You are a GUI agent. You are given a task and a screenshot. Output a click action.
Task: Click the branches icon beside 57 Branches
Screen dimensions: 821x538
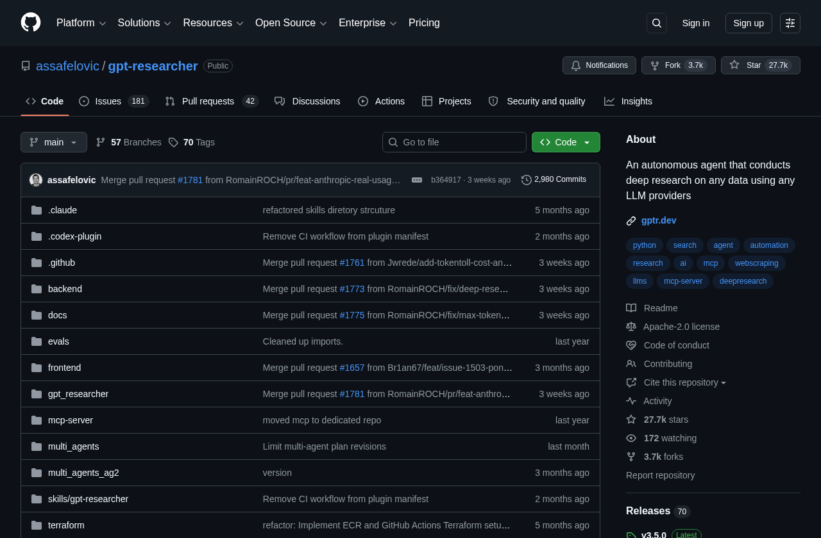click(x=101, y=142)
